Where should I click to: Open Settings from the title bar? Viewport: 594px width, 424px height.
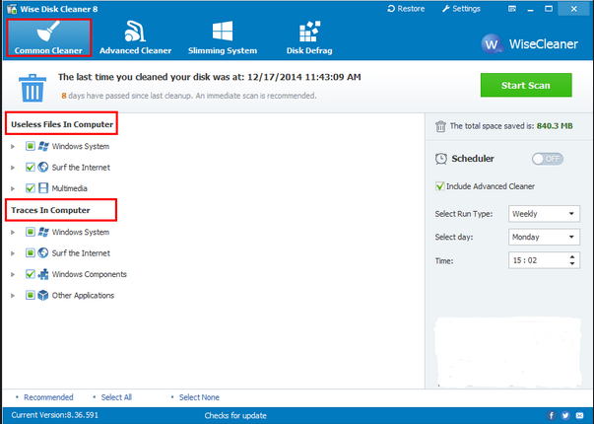click(x=461, y=9)
